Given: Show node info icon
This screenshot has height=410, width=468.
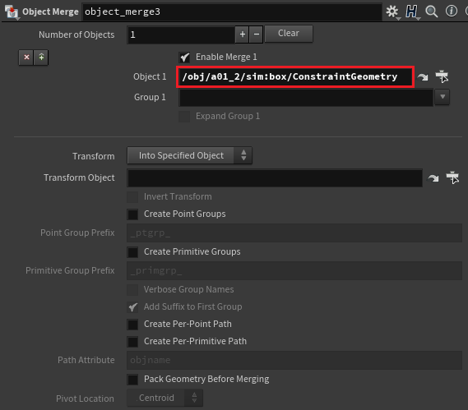Looking at the screenshot, I should click(452, 12).
